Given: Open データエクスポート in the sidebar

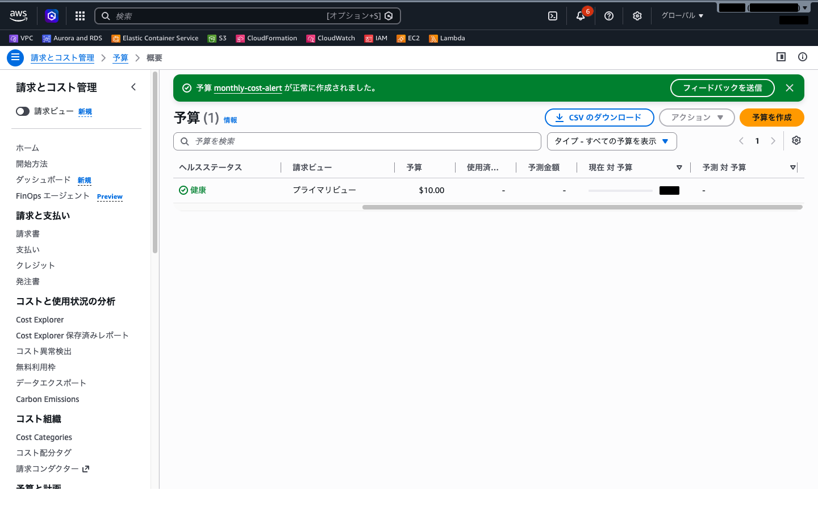Looking at the screenshot, I should 51,383.
